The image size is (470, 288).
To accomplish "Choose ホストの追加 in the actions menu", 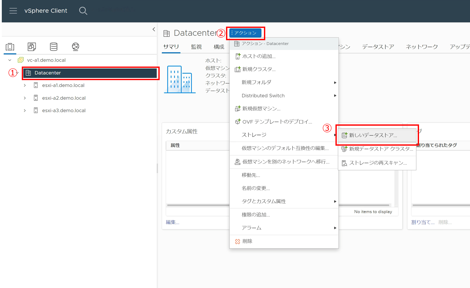I will coord(259,56).
